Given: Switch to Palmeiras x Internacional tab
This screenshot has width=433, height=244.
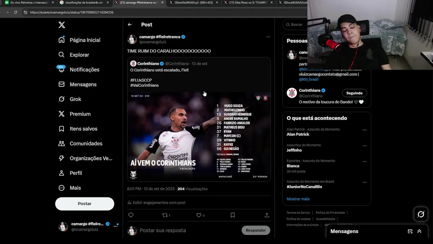Looking at the screenshot, I should click(x=29, y=2).
